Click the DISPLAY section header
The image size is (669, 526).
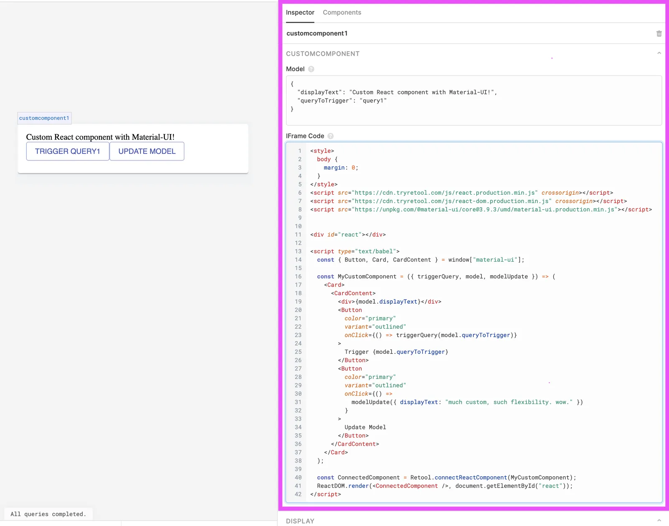coord(300,521)
